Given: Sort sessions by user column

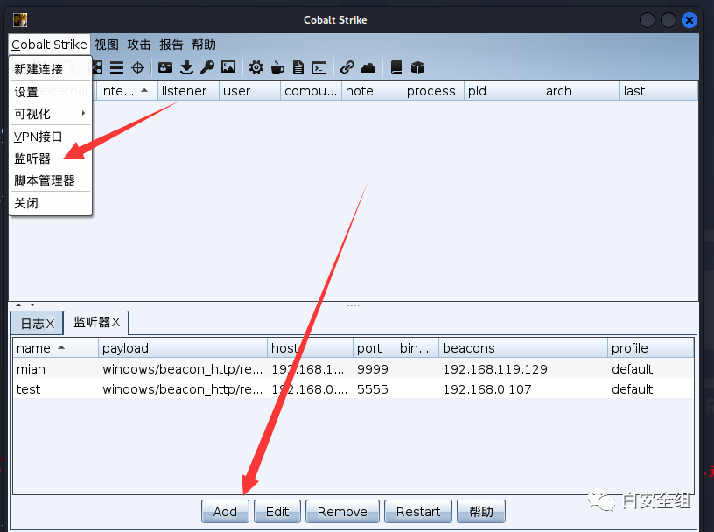Looking at the screenshot, I should pyautogui.click(x=250, y=91).
